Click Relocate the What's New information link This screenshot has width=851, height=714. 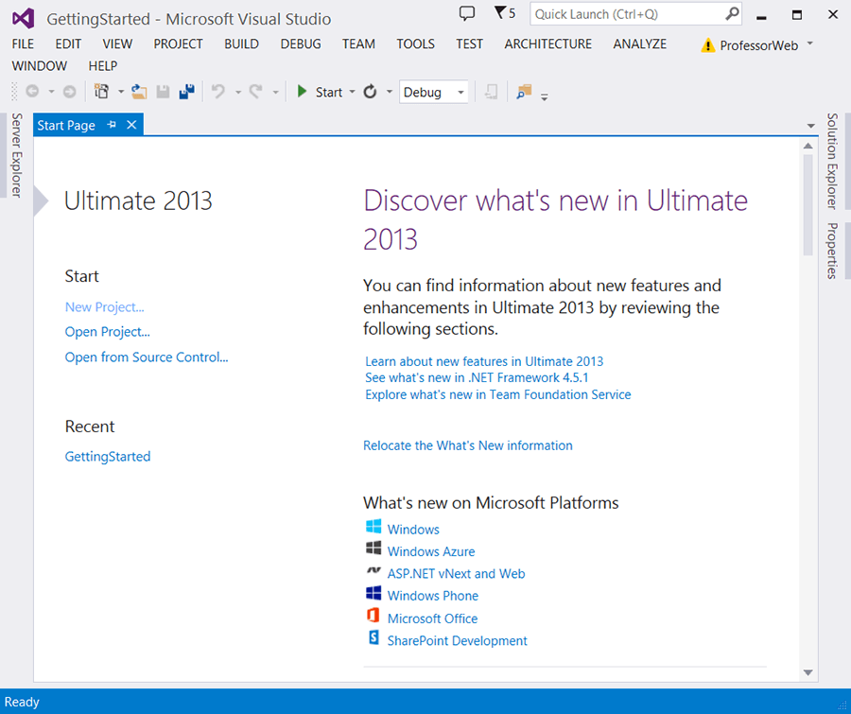click(468, 445)
